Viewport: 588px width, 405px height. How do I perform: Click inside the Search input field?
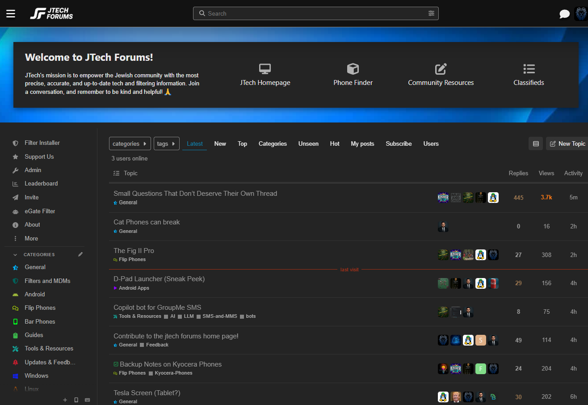coord(313,13)
